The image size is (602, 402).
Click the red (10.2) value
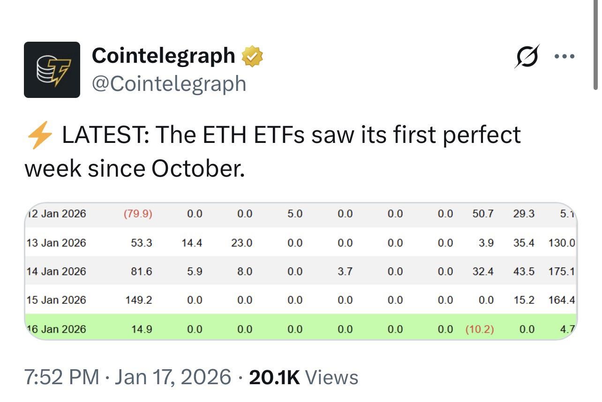[x=479, y=329]
